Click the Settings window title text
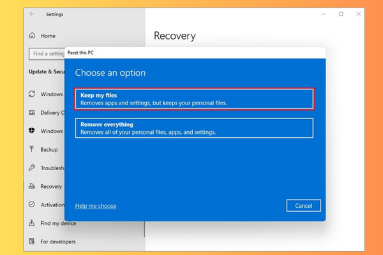 [55, 15]
